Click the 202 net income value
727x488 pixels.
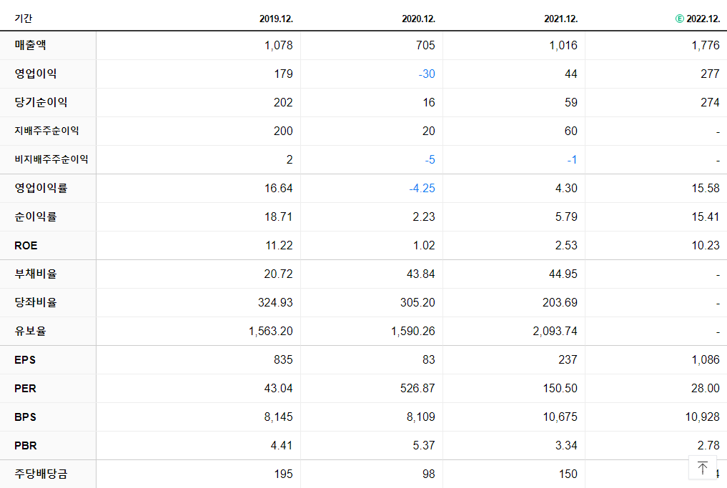coord(283,102)
